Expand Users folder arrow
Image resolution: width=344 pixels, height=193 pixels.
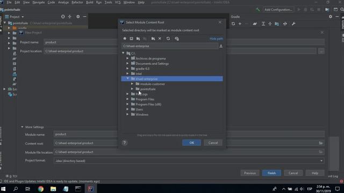[x=127, y=109]
